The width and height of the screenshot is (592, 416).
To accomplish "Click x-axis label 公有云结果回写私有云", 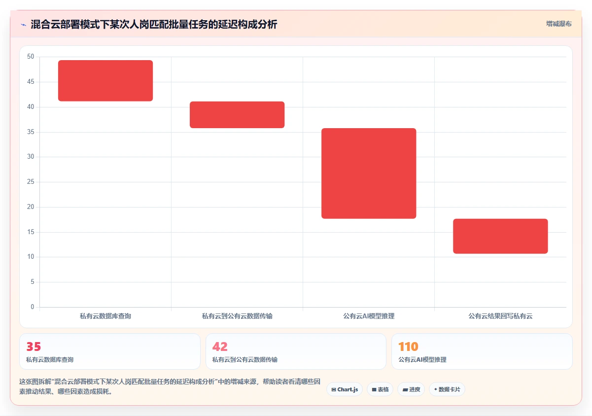I will pos(500,316).
